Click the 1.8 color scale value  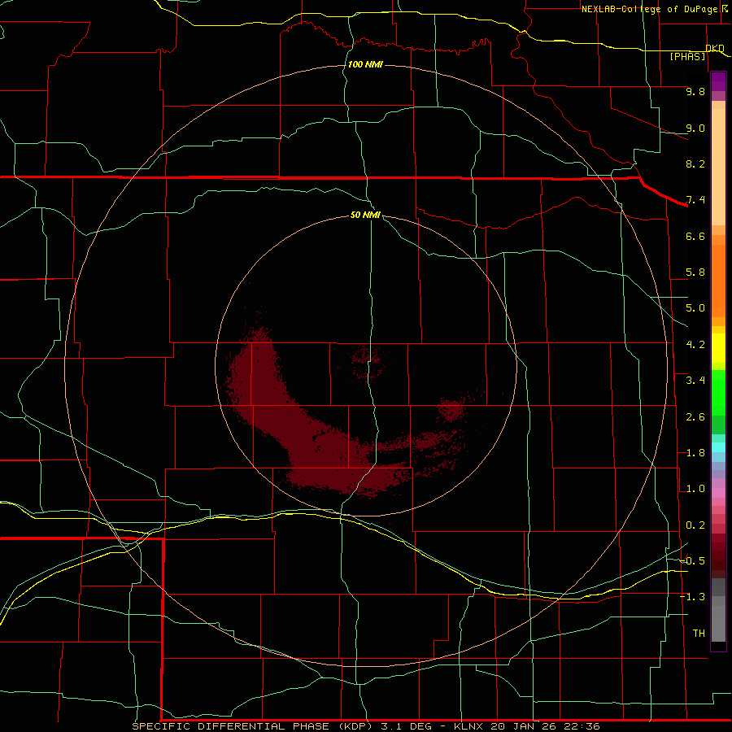pos(695,453)
